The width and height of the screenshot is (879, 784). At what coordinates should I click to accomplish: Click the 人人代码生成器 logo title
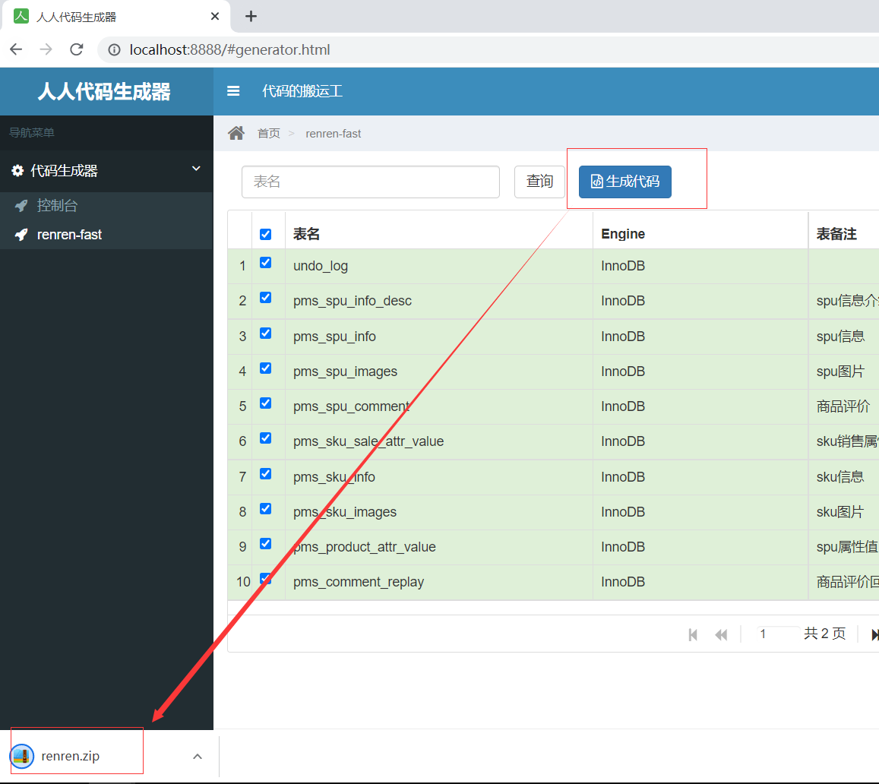104,91
